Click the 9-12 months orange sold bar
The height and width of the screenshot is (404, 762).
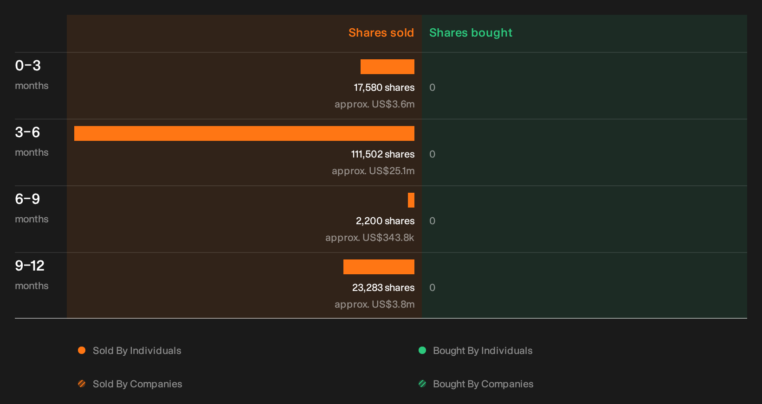(379, 267)
